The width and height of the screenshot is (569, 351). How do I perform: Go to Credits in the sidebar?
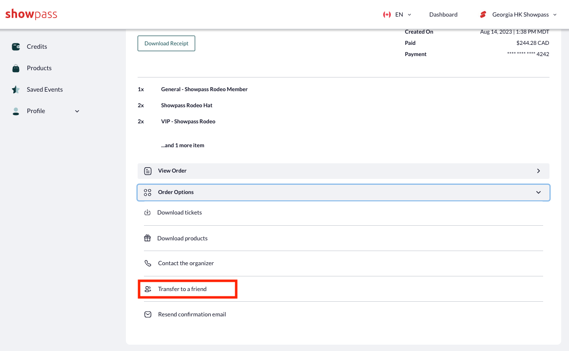[x=37, y=46]
